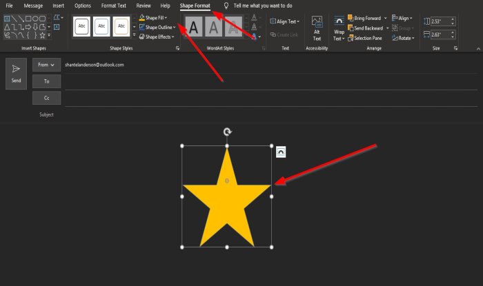Open the layout options icon beside the star
483x286 pixels.
click(281, 152)
